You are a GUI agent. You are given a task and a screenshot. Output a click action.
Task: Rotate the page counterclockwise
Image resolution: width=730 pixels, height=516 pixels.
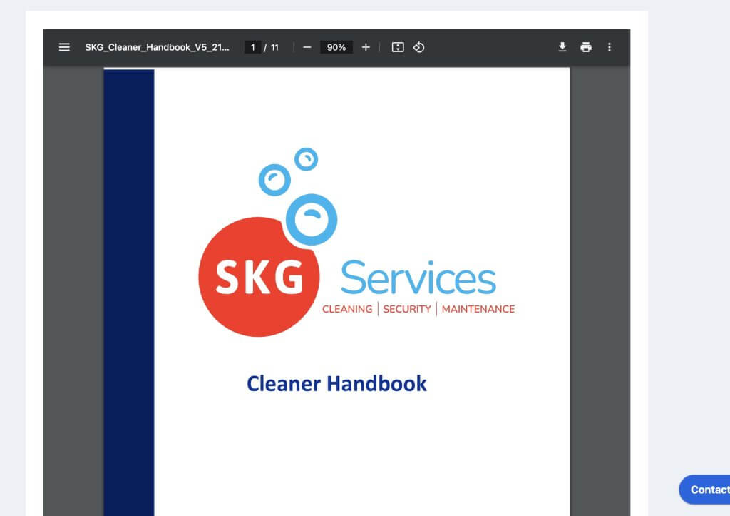click(419, 47)
